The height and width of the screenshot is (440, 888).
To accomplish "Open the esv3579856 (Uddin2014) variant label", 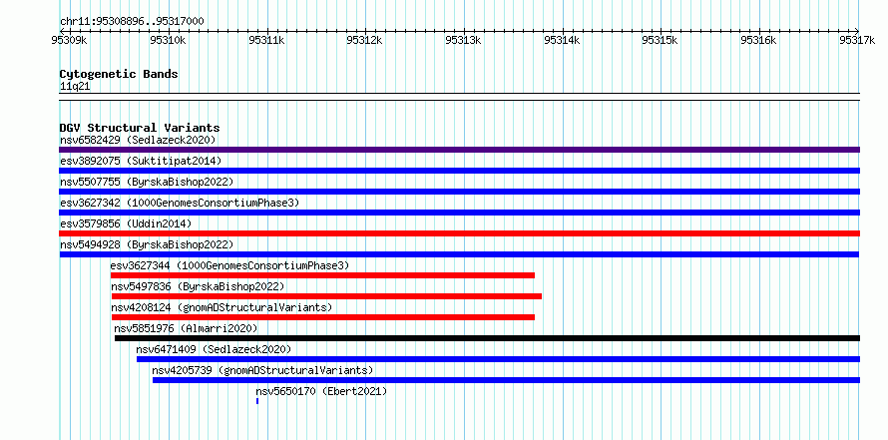I will pyautogui.click(x=126, y=223).
